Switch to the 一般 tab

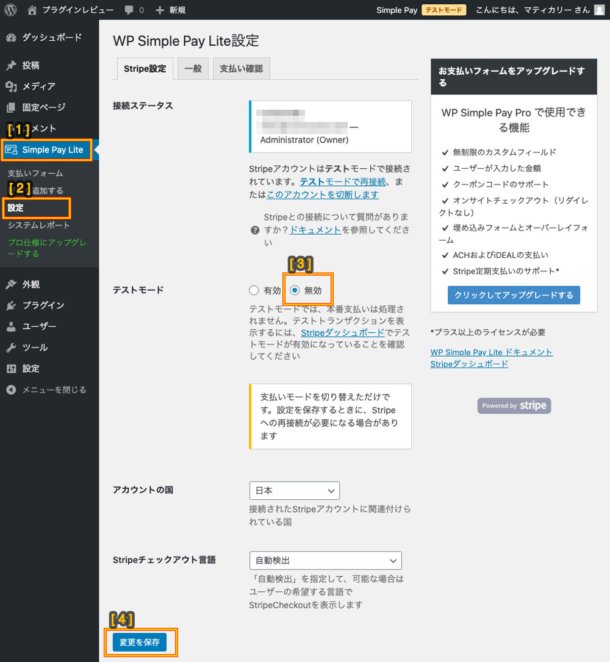tap(193, 68)
